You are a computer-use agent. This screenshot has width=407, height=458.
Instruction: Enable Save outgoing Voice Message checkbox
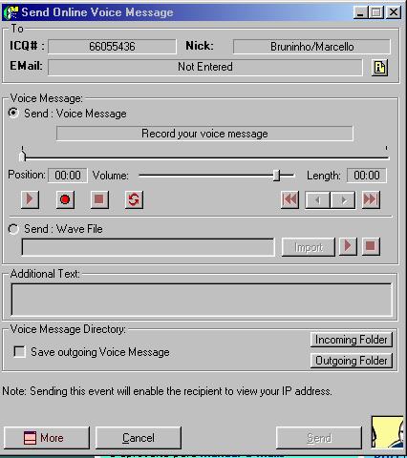[20, 352]
